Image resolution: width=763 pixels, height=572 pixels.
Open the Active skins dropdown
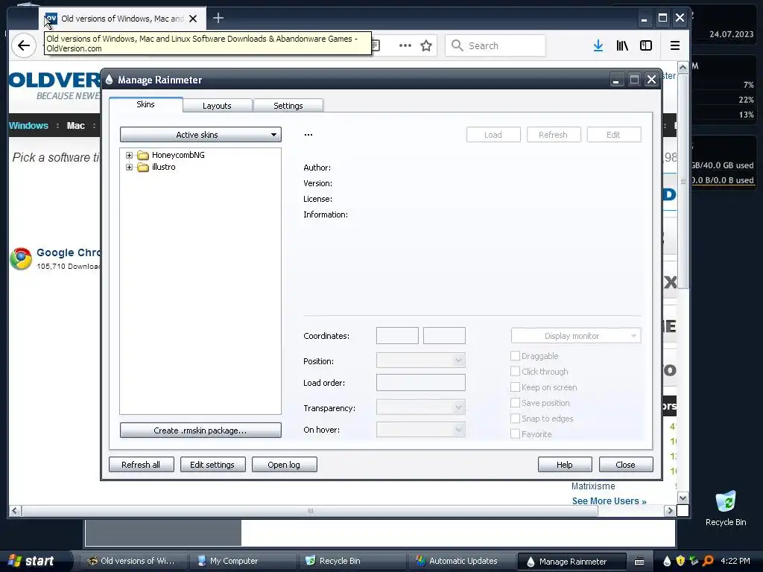pos(200,135)
